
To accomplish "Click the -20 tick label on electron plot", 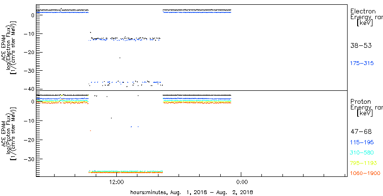I will click(x=29, y=53).
